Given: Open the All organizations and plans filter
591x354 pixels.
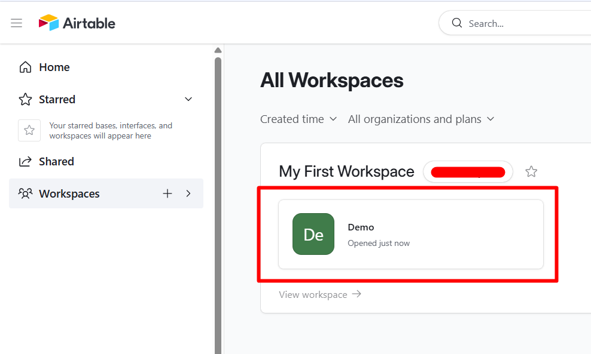Looking at the screenshot, I should 421,119.
